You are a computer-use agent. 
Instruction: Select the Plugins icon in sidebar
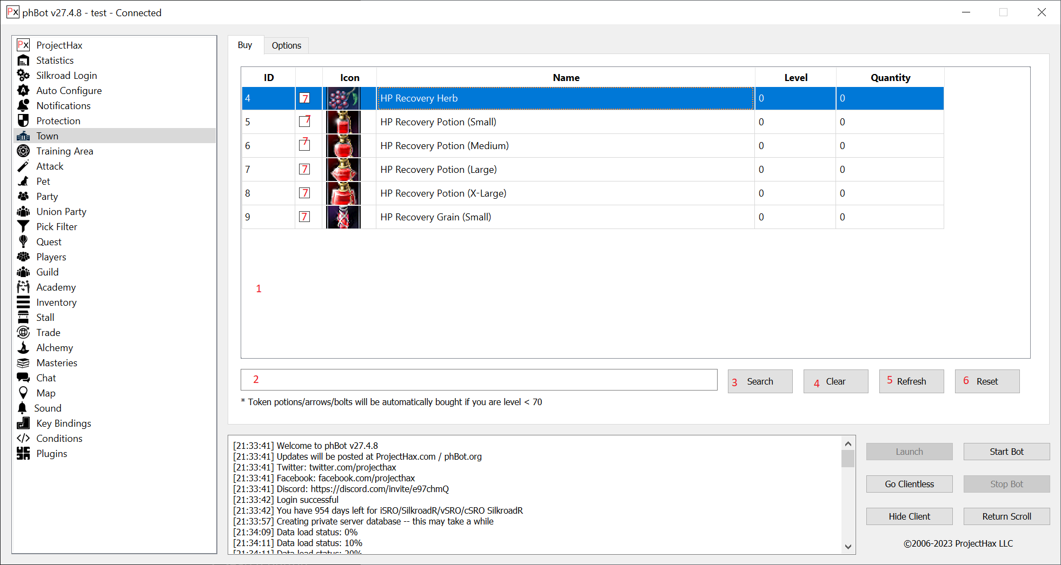coord(23,454)
